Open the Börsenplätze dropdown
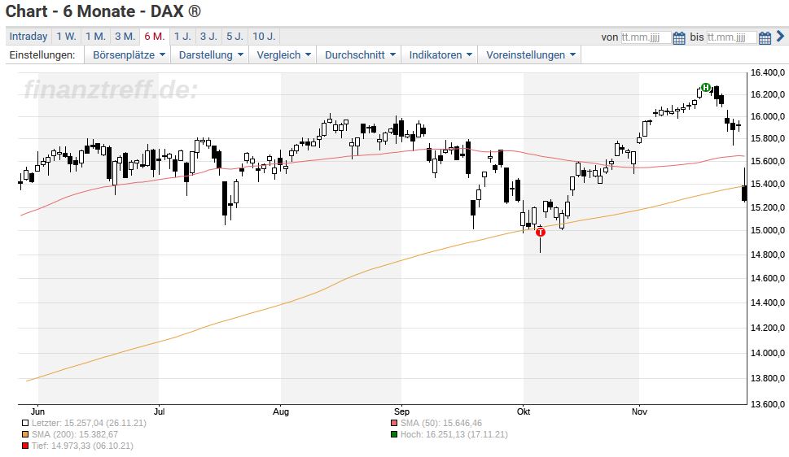Viewport: 789px width, 457px height. pos(129,54)
